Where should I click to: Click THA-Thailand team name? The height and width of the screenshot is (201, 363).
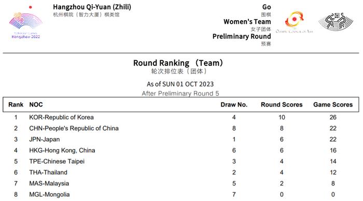click(x=48, y=172)
